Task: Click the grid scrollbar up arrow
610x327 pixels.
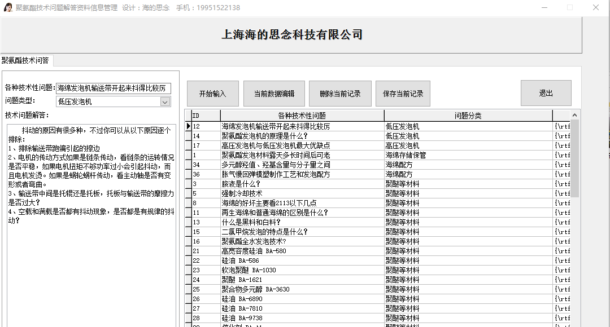Action: click(x=575, y=116)
